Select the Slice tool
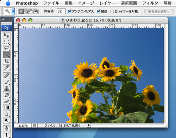This screenshot has height=138, width=176. point(6,67)
